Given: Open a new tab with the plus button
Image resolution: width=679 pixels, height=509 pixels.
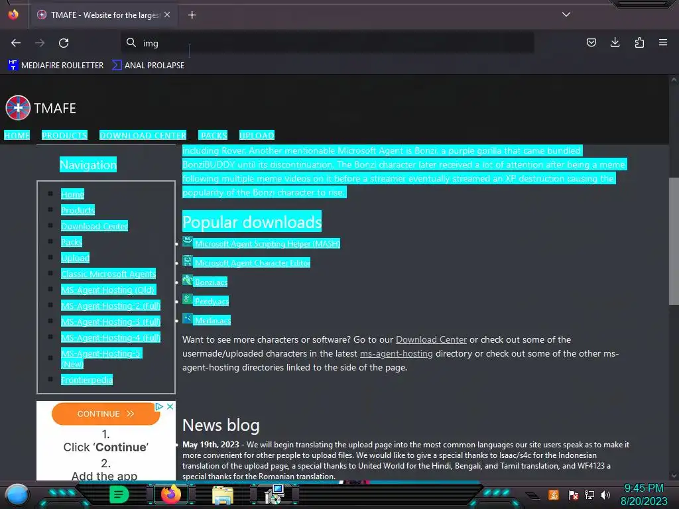Looking at the screenshot, I should click(x=192, y=15).
